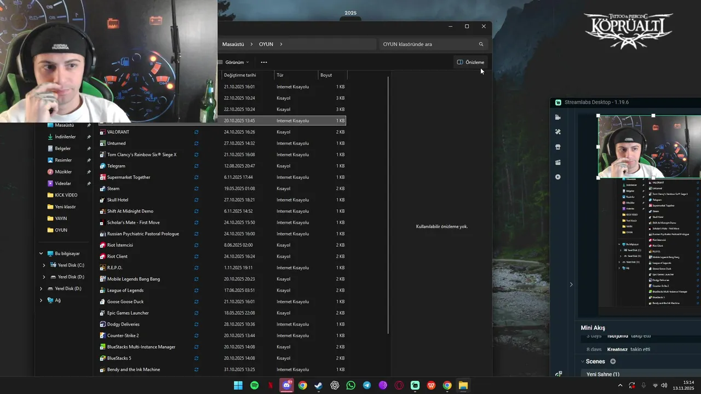Open the Highlighter clapperboard icon in Streamlabs sidebar
The height and width of the screenshot is (394, 701).
(x=558, y=162)
